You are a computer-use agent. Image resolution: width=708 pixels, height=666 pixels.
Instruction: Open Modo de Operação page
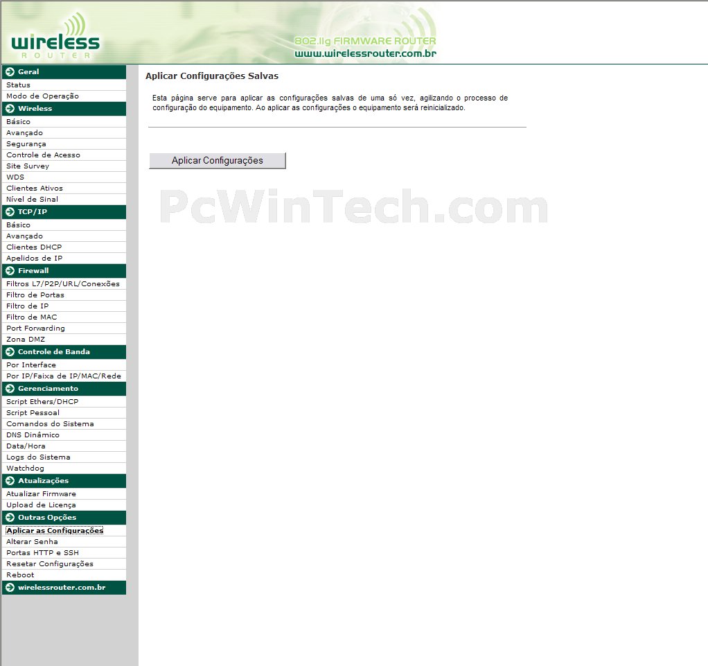tap(42, 96)
